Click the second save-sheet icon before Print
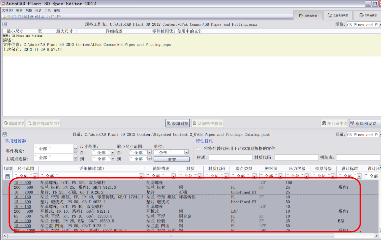381x240 pixels. [x=19, y=17]
